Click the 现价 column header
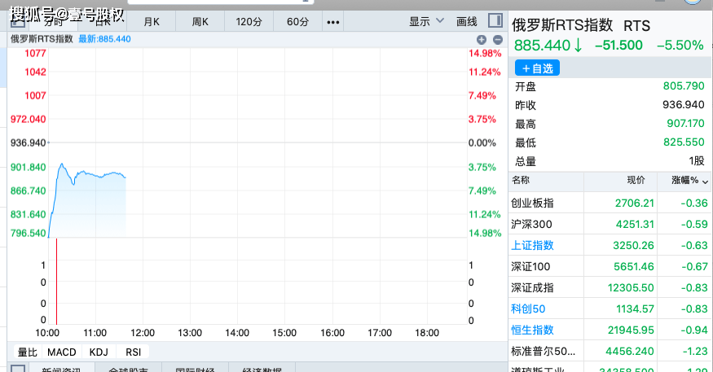713x372 pixels. pyautogui.click(x=636, y=181)
